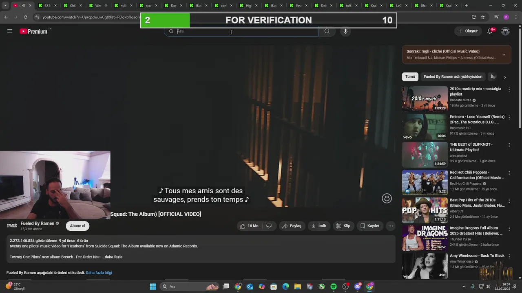The image size is (522, 293).
Task: Open Spotify from the taskbar
Action: (x=334, y=286)
